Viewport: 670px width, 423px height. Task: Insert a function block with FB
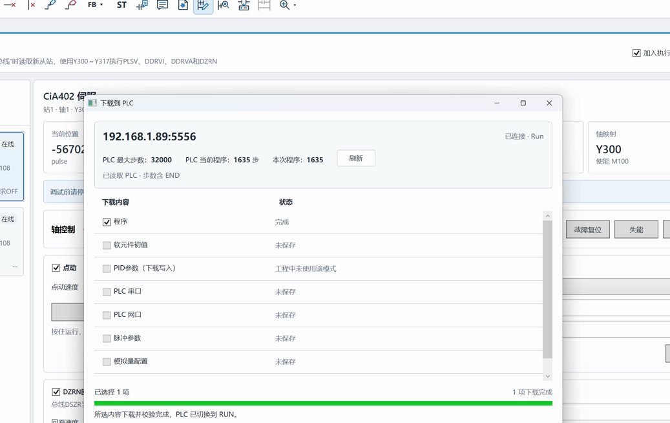click(92, 5)
